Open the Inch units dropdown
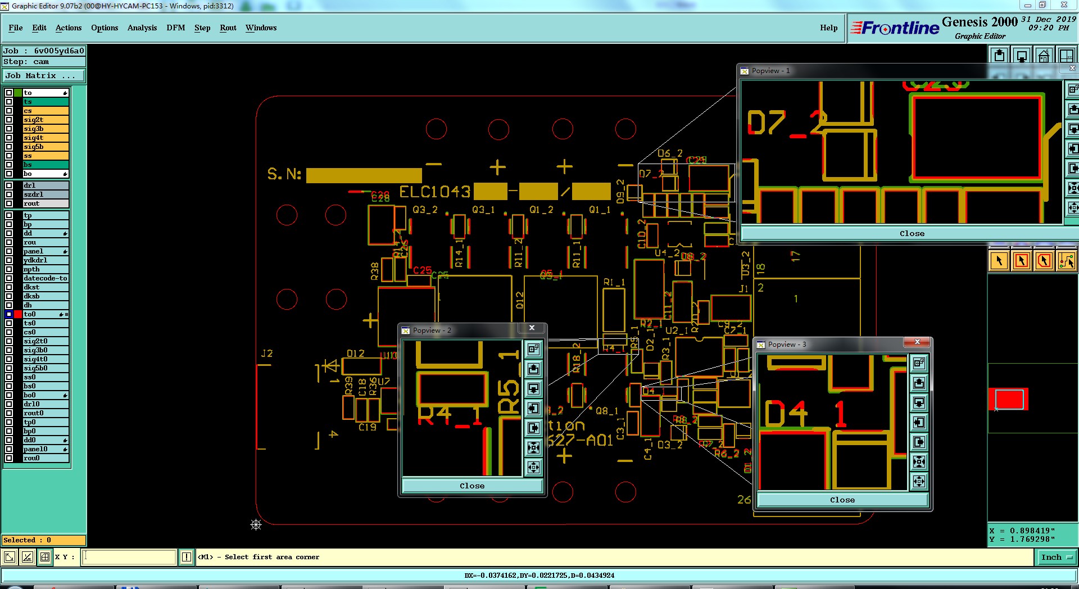 pyautogui.click(x=1057, y=557)
